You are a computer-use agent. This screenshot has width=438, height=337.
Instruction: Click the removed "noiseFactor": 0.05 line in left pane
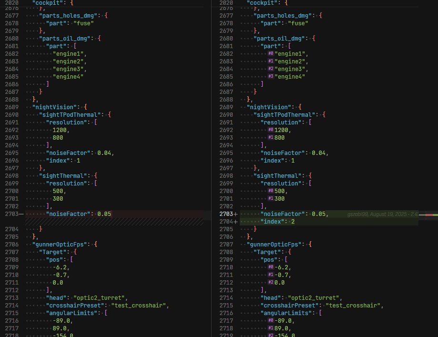[114, 214]
